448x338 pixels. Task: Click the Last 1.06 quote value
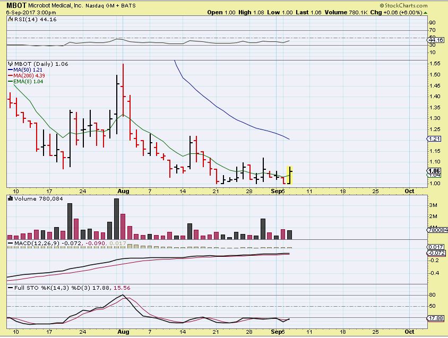pyautogui.click(x=308, y=13)
